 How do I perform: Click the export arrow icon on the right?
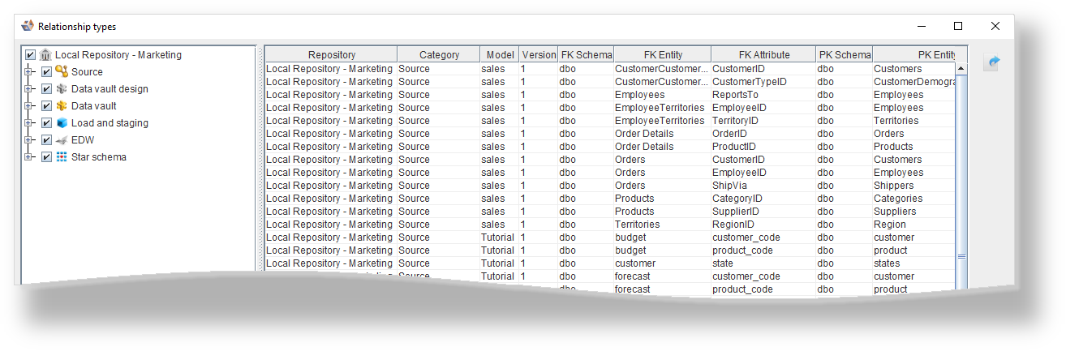[x=991, y=62]
